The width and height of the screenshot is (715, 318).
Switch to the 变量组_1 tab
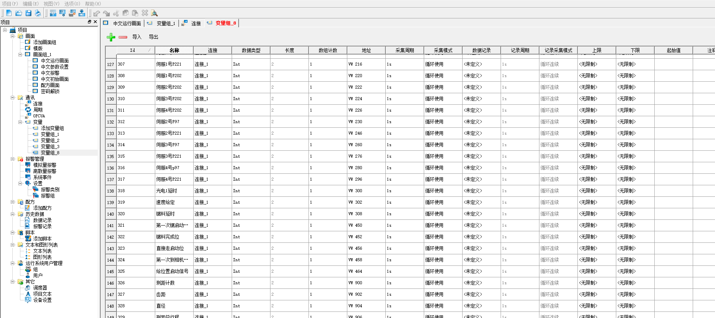point(161,23)
